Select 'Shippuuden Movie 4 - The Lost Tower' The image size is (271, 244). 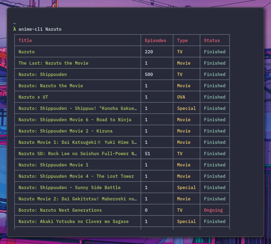point(76,176)
